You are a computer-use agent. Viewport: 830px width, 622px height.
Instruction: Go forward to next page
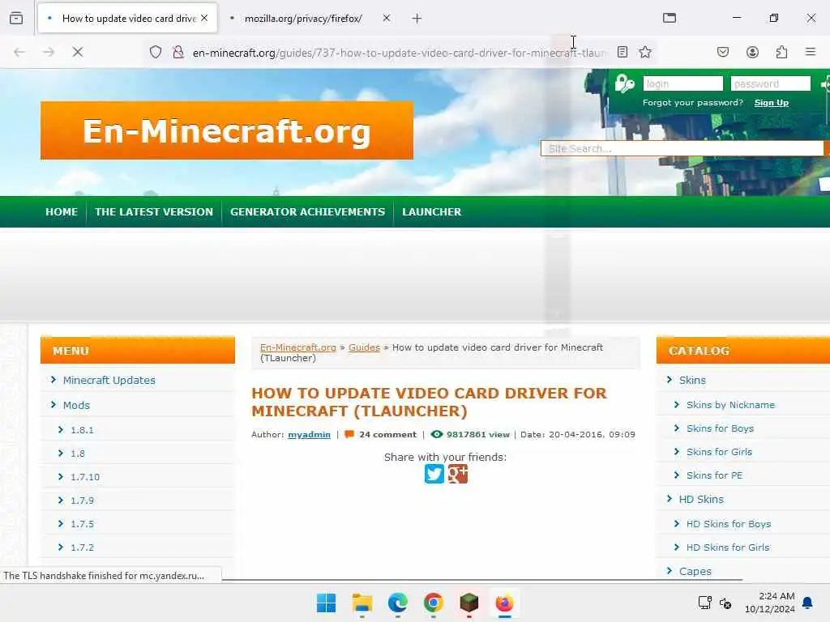tap(49, 52)
